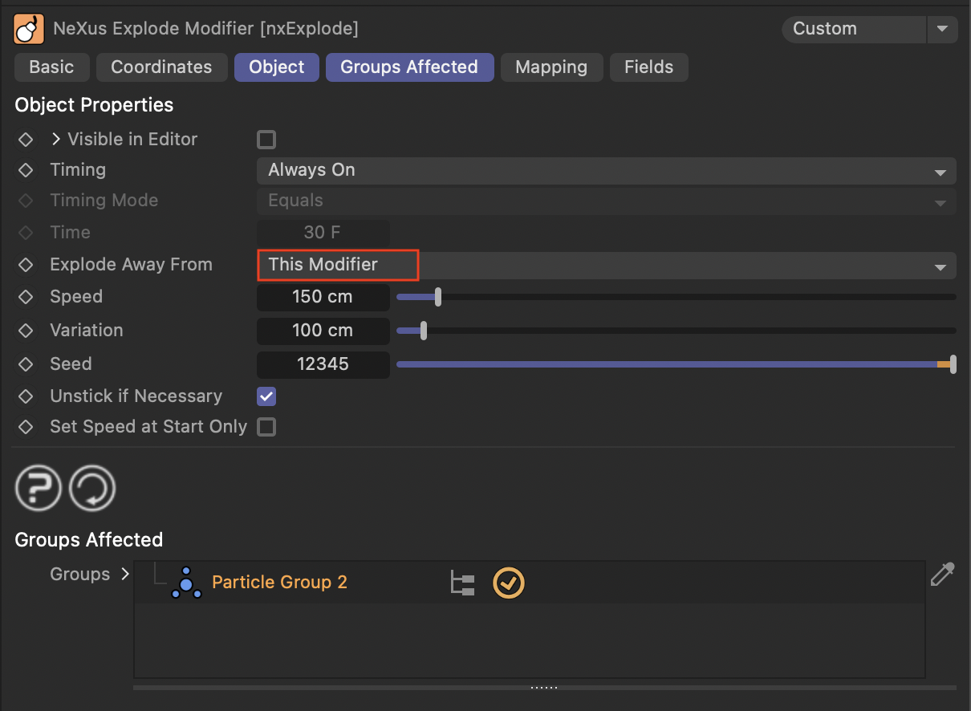
Task: Activate the eyedropper pick tool for Groups
Action: tap(942, 575)
